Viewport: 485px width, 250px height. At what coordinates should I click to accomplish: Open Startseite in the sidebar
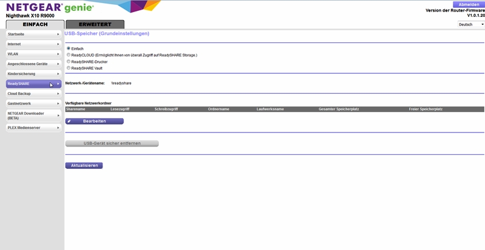(x=30, y=35)
